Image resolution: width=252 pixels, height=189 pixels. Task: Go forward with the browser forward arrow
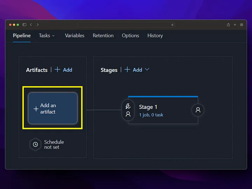(37, 24)
